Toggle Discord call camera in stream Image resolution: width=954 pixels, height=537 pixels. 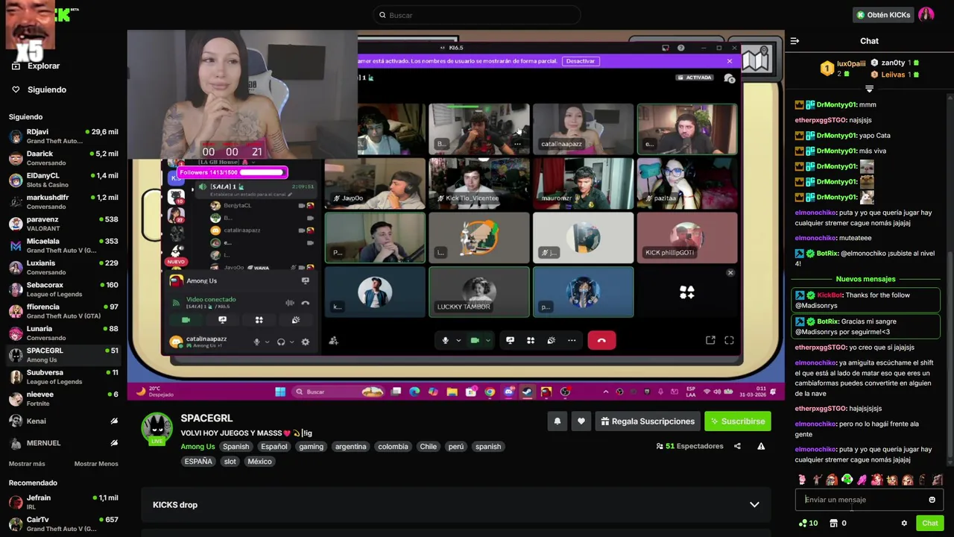475,341
